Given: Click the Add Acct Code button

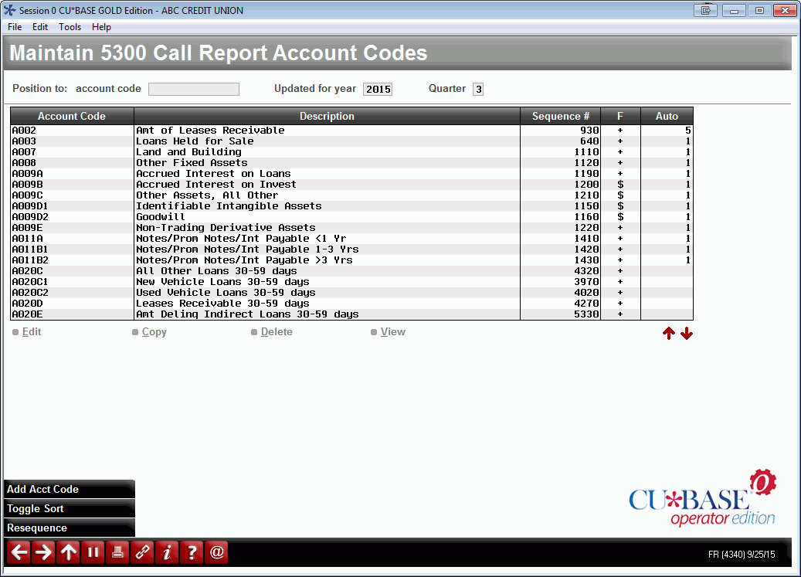Looking at the screenshot, I should 70,489.
